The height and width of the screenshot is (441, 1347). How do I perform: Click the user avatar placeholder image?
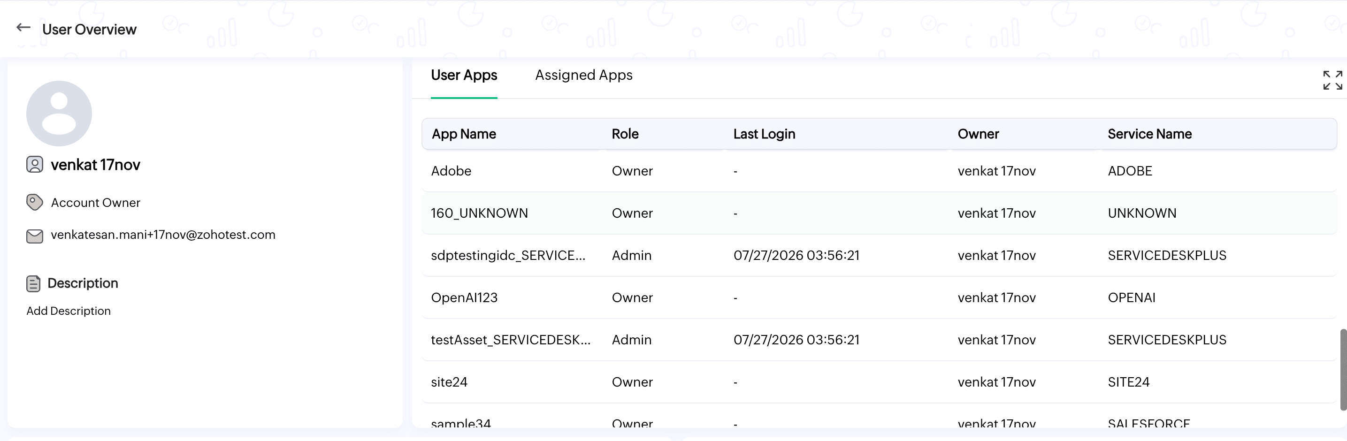point(59,114)
